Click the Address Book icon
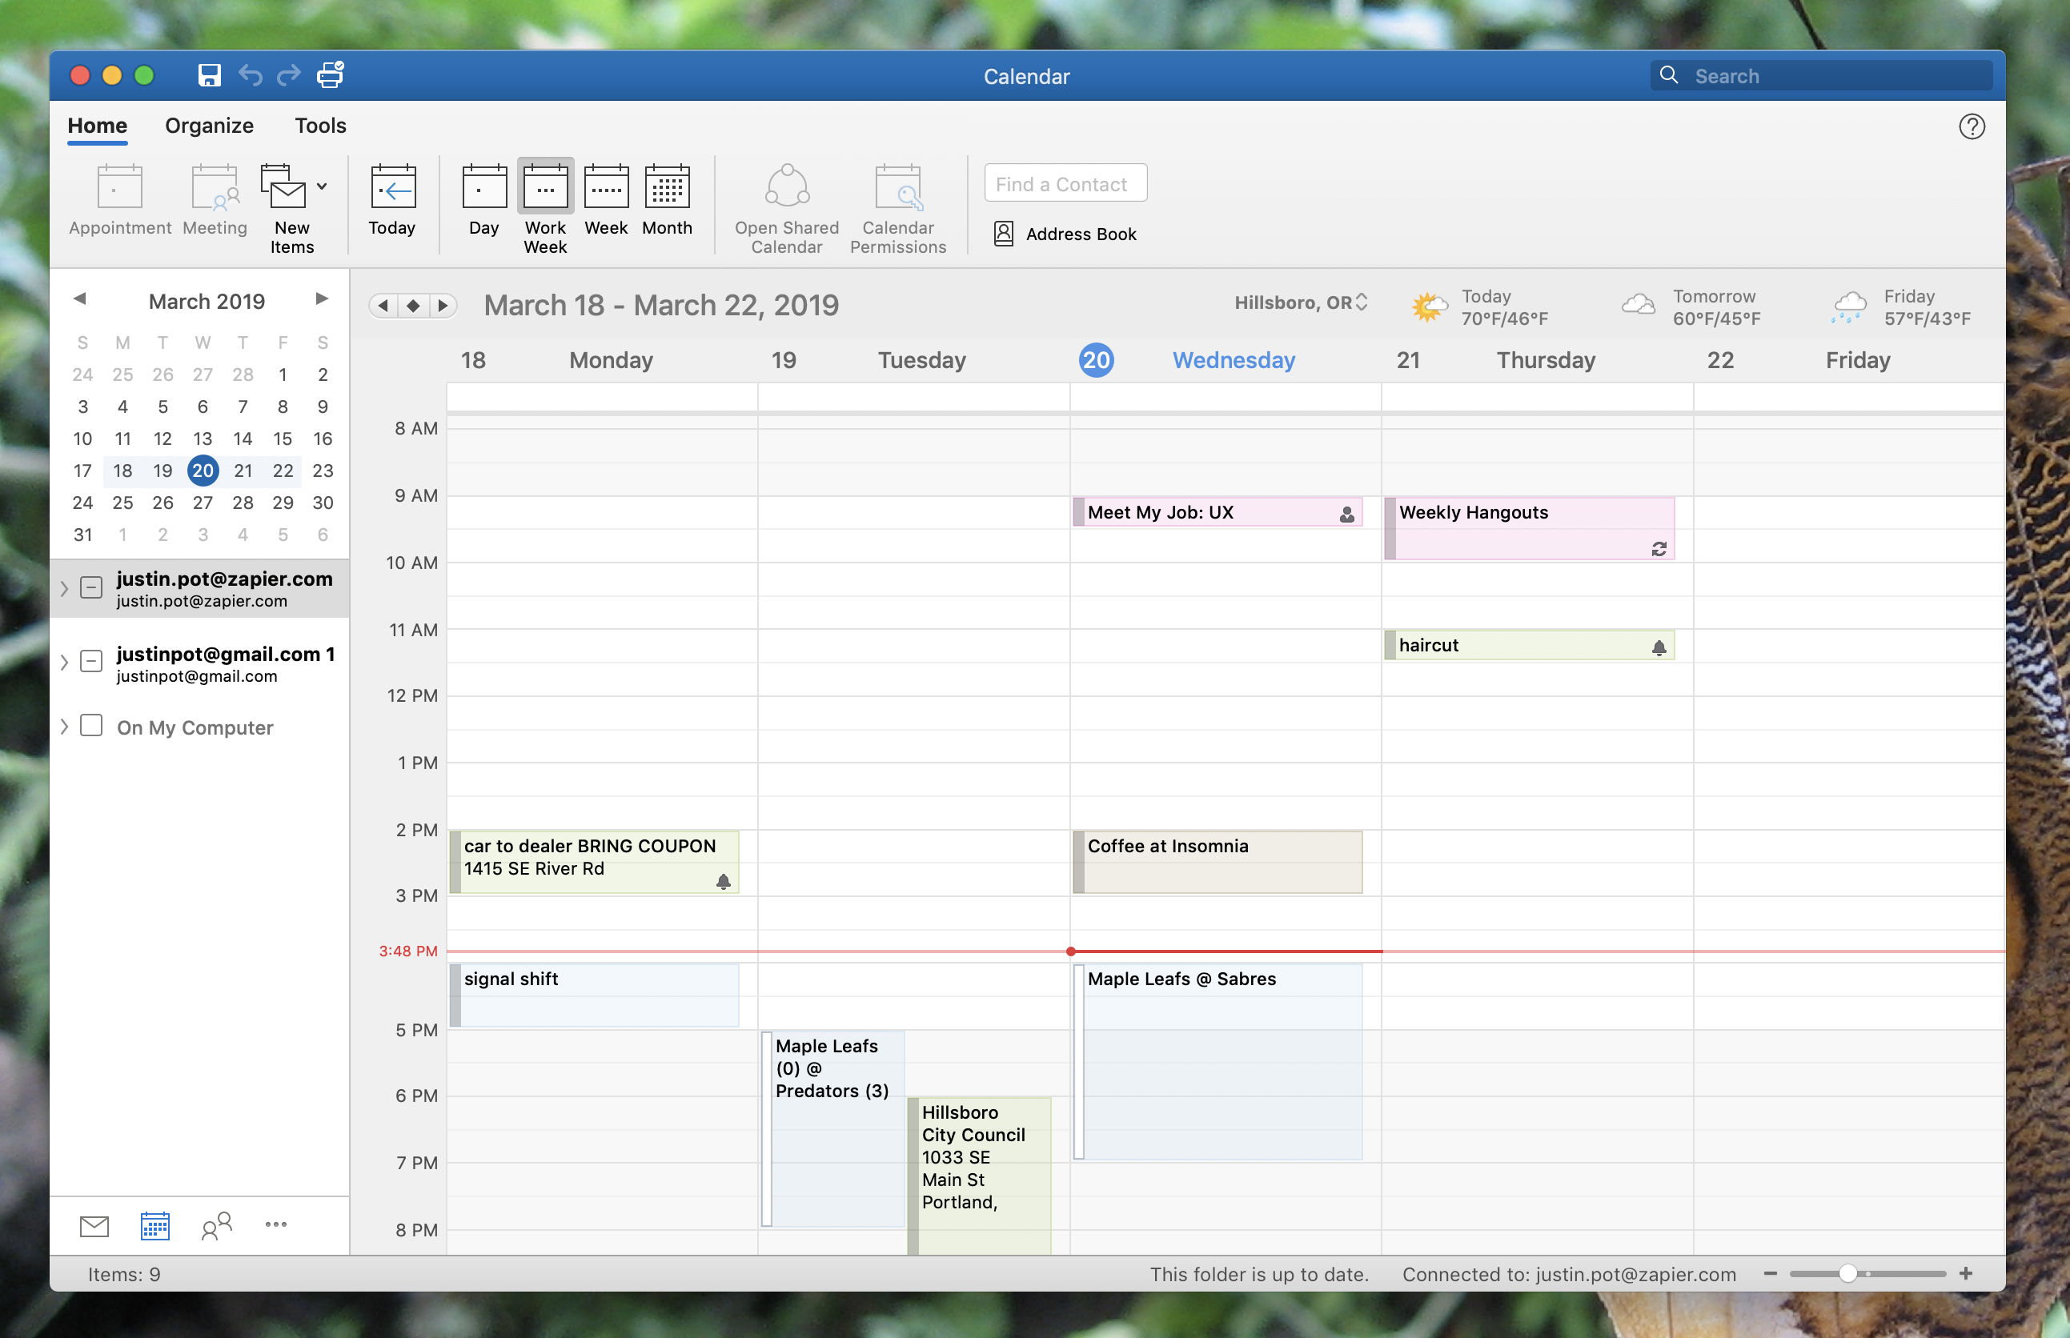 (x=1003, y=232)
